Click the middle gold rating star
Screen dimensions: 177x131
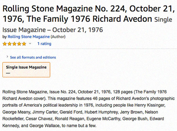pos(14,44)
